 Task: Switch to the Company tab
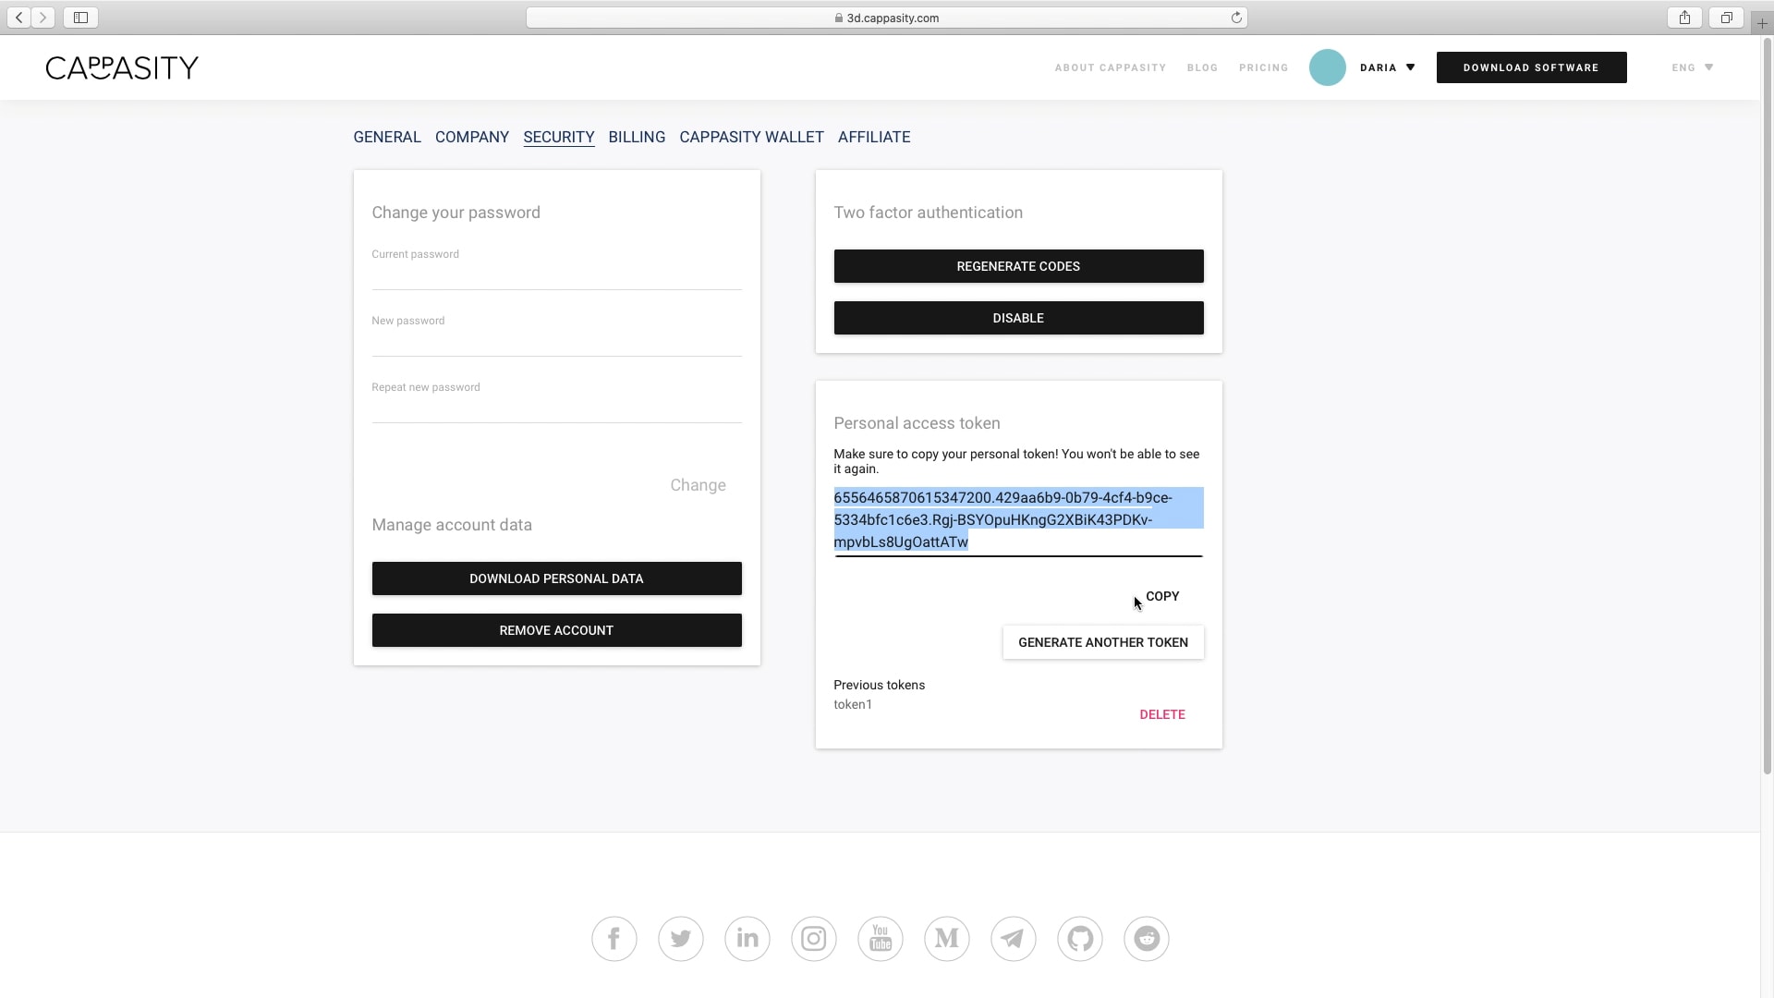472,137
